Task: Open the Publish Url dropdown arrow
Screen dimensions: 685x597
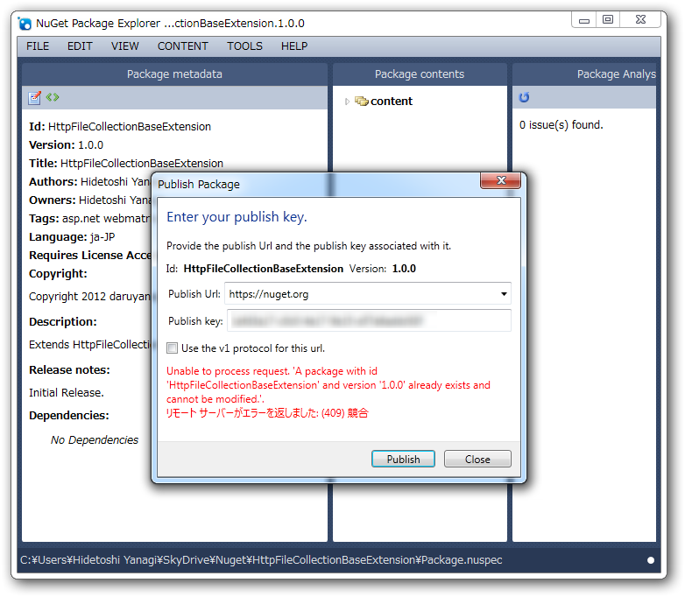Action: click(x=504, y=294)
